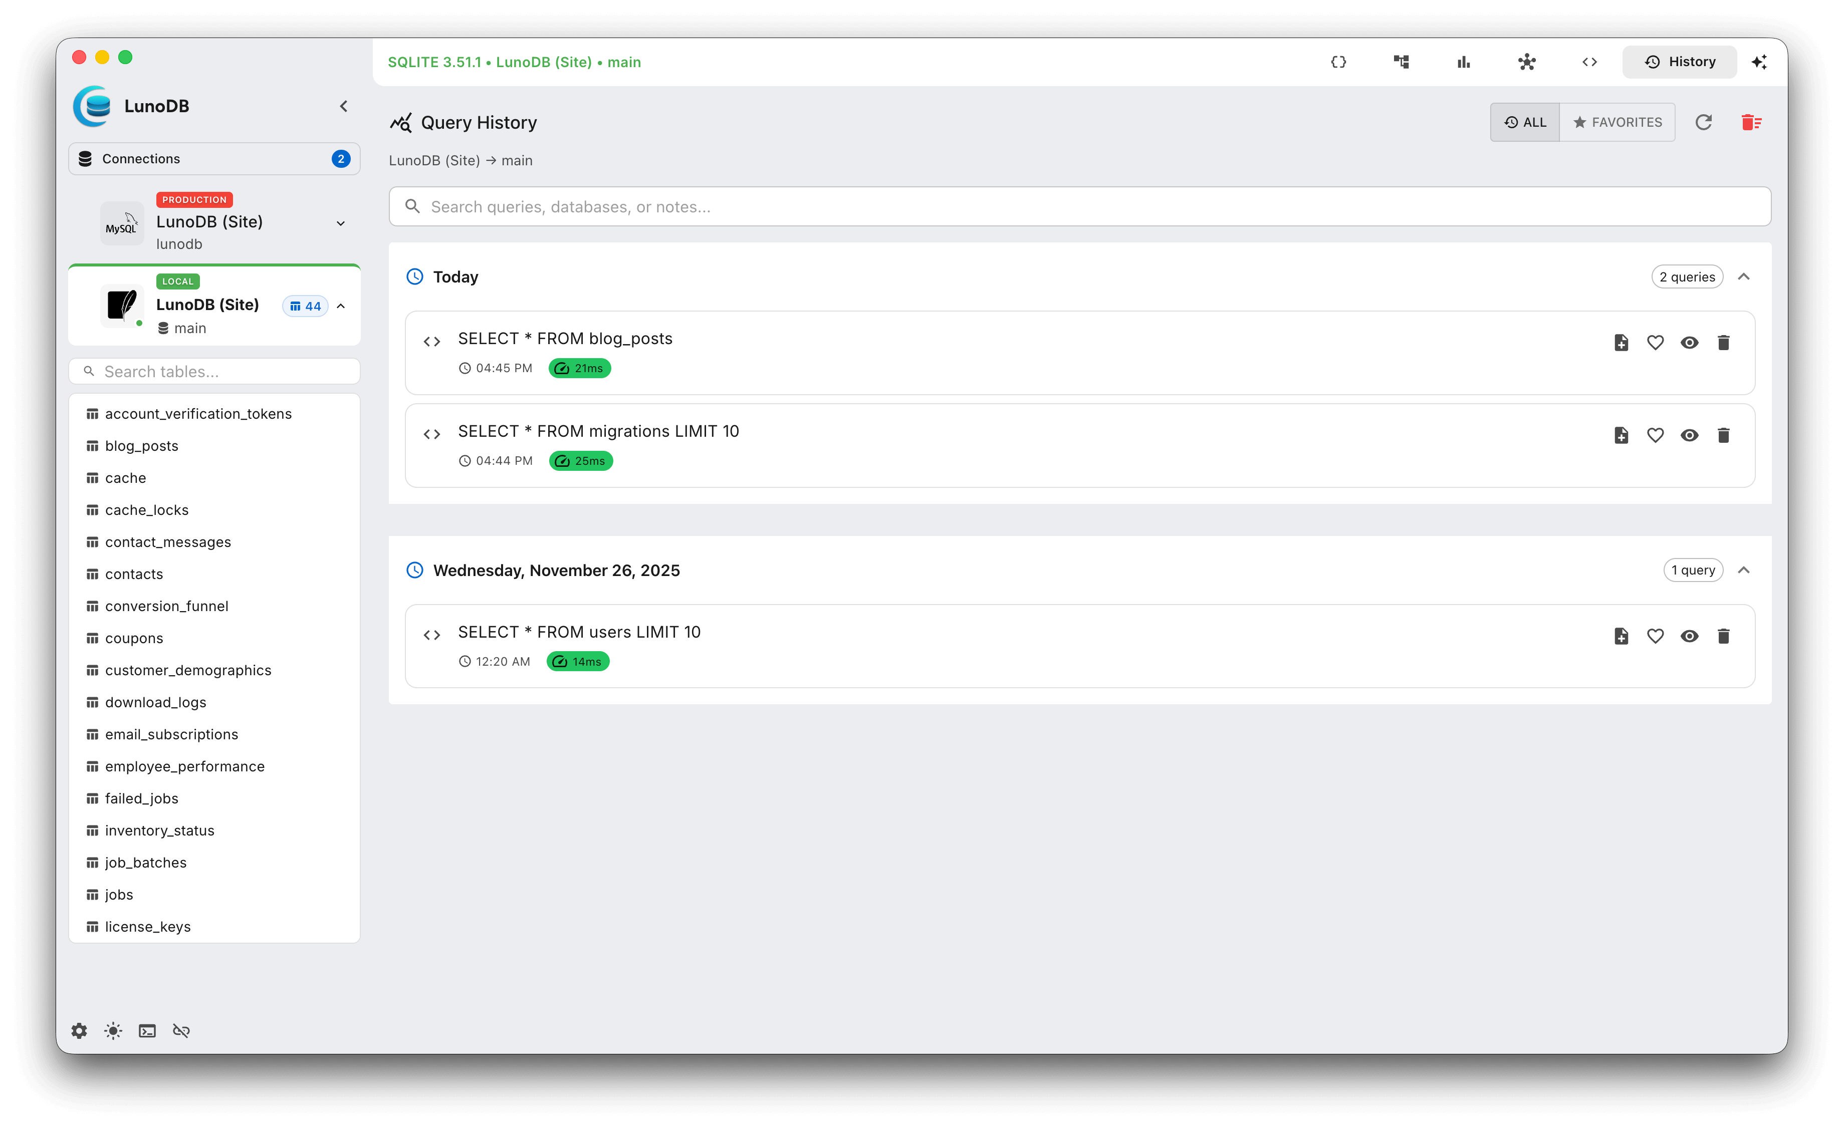1844x1128 pixels.
Task: Click the 21ms execution time badge
Action: click(579, 368)
